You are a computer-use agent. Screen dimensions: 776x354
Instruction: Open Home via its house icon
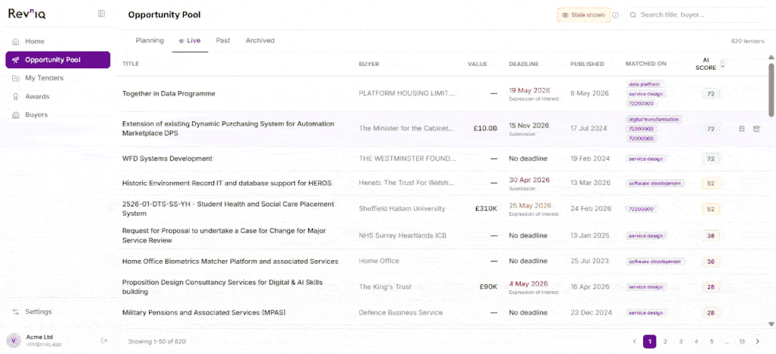click(x=16, y=42)
